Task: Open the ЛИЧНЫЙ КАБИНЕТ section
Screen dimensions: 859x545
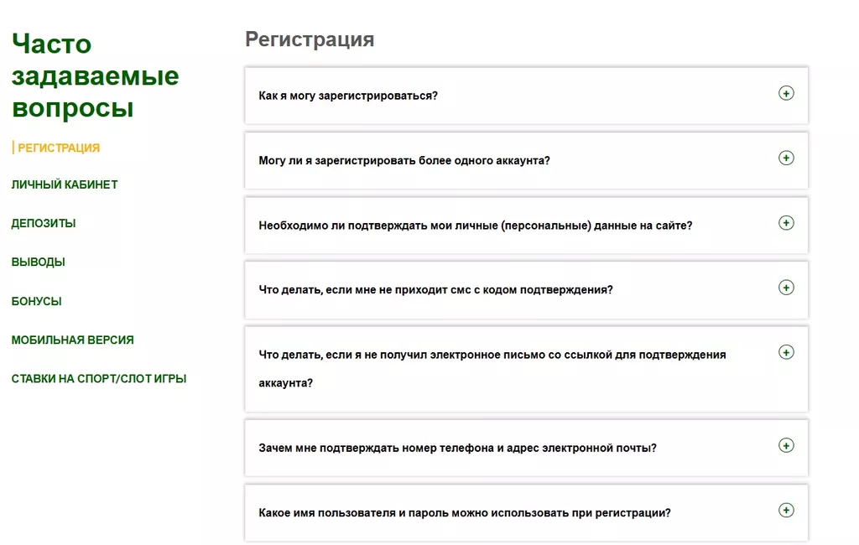Action: (x=65, y=184)
